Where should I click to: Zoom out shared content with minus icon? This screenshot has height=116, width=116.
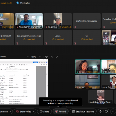[28, 57]
